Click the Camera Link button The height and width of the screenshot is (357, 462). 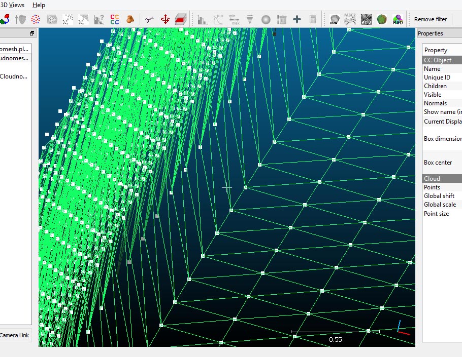(x=14, y=335)
